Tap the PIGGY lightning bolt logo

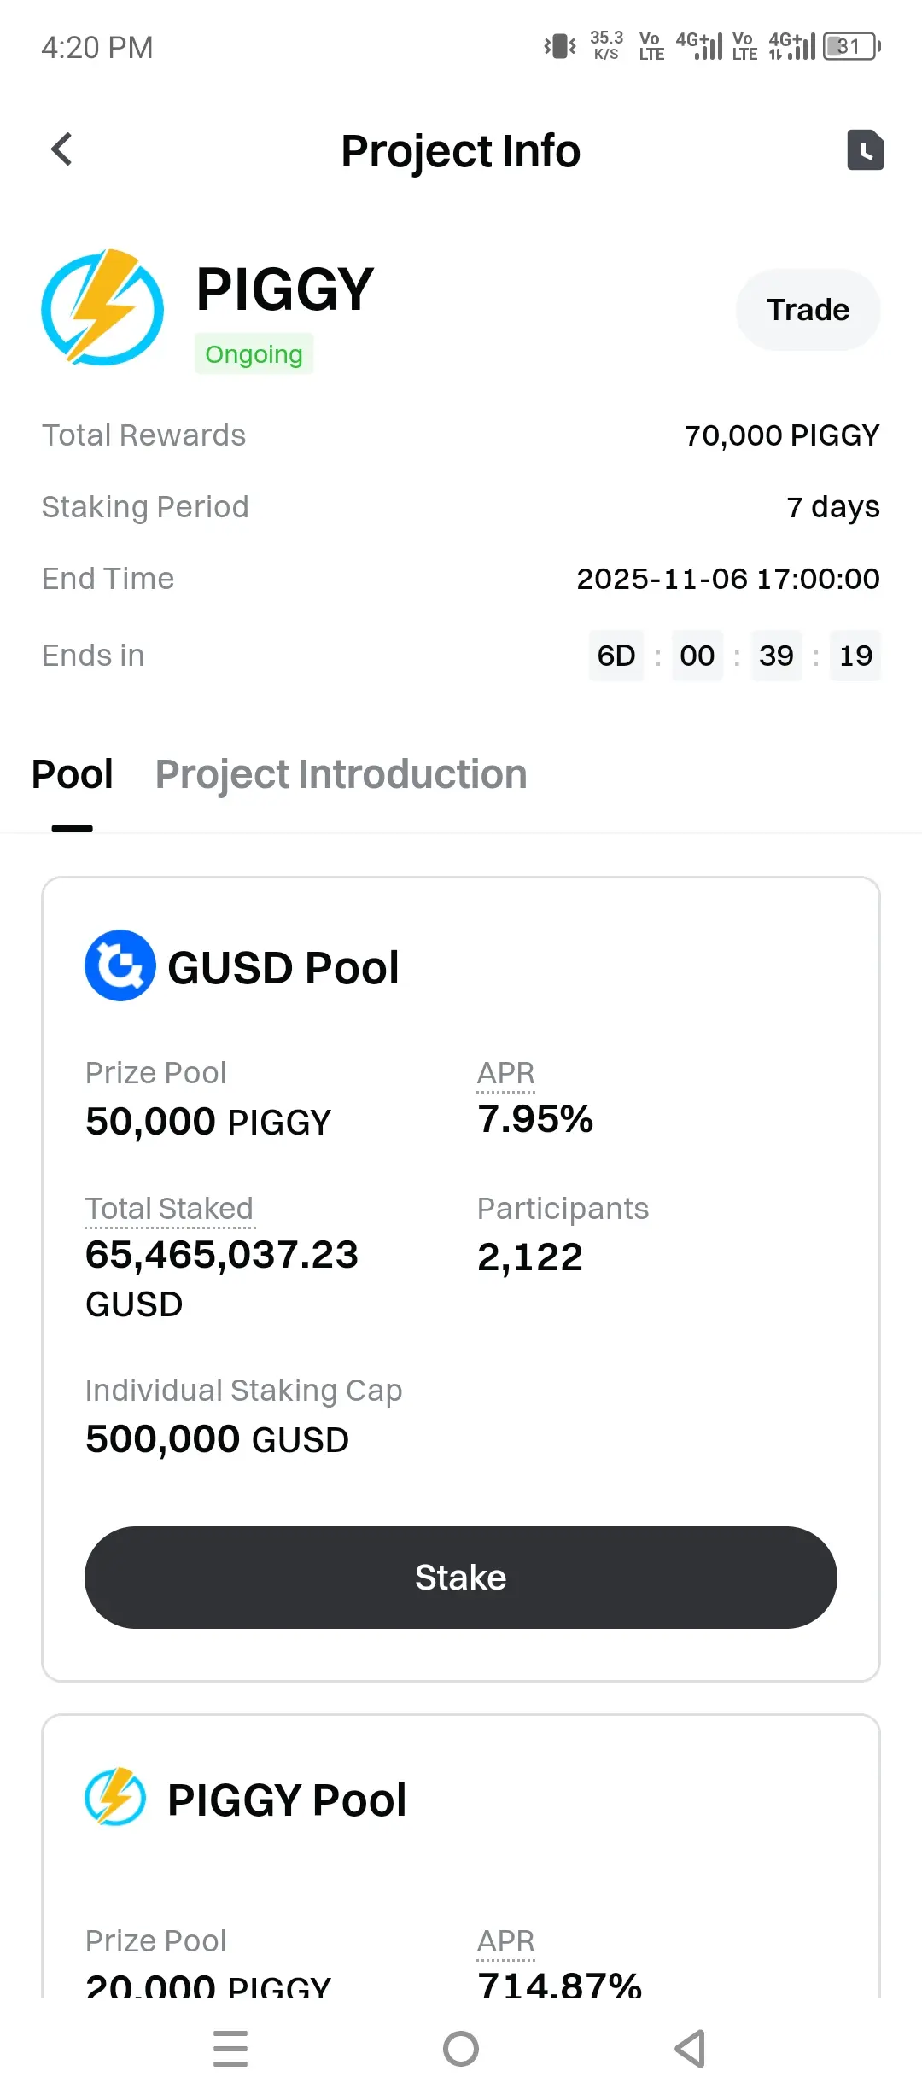(102, 307)
